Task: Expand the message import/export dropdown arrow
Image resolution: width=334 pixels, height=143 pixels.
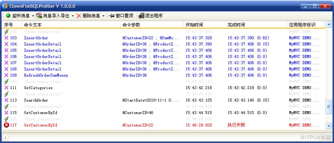Action: point(73,16)
